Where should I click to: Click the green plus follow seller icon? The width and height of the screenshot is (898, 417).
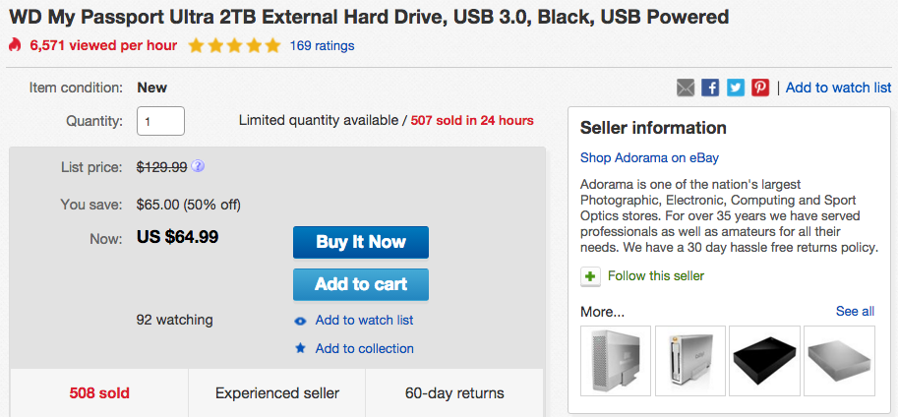click(x=590, y=276)
